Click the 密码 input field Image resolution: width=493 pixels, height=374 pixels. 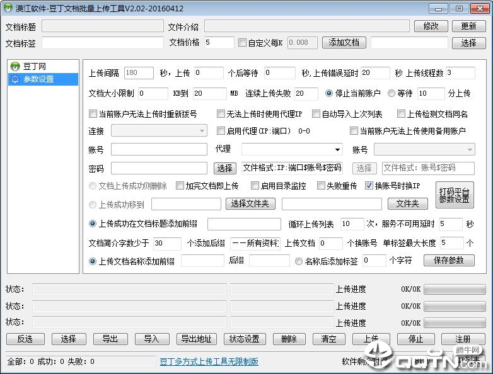click(x=159, y=168)
